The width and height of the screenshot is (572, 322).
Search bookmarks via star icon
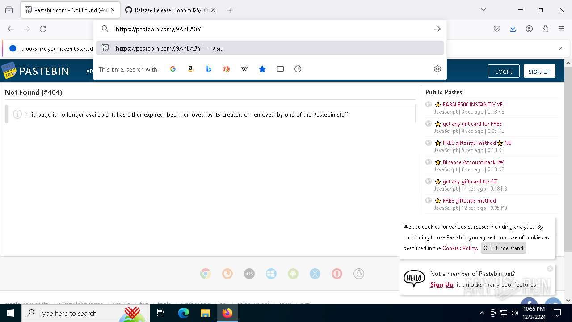(262, 69)
